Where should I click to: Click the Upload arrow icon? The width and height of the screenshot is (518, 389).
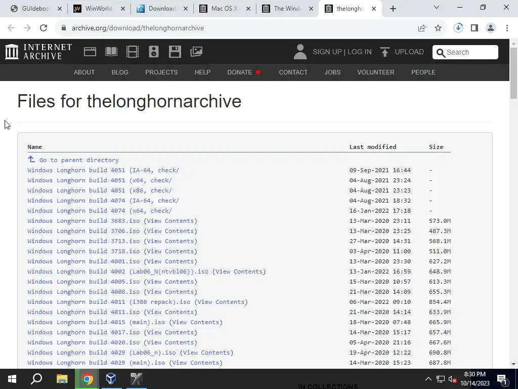[x=384, y=52]
